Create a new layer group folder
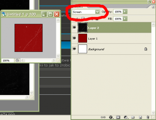 133,117
